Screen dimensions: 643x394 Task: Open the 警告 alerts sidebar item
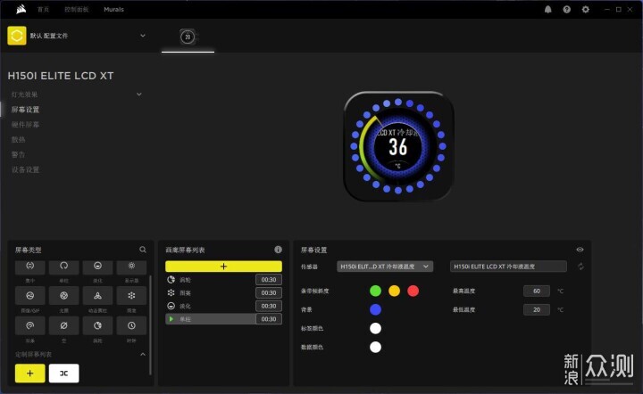coord(18,154)
